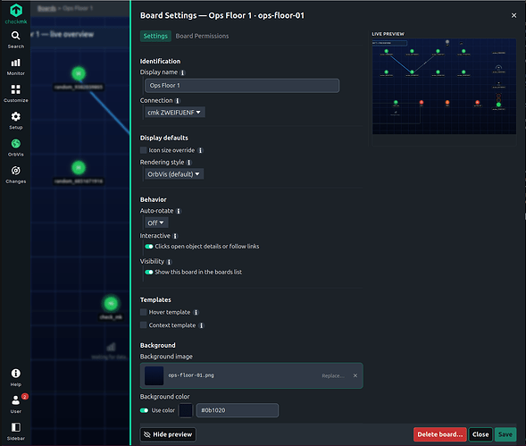
Task: Close the Board Settings panel with X
Action: click(513, 15)
